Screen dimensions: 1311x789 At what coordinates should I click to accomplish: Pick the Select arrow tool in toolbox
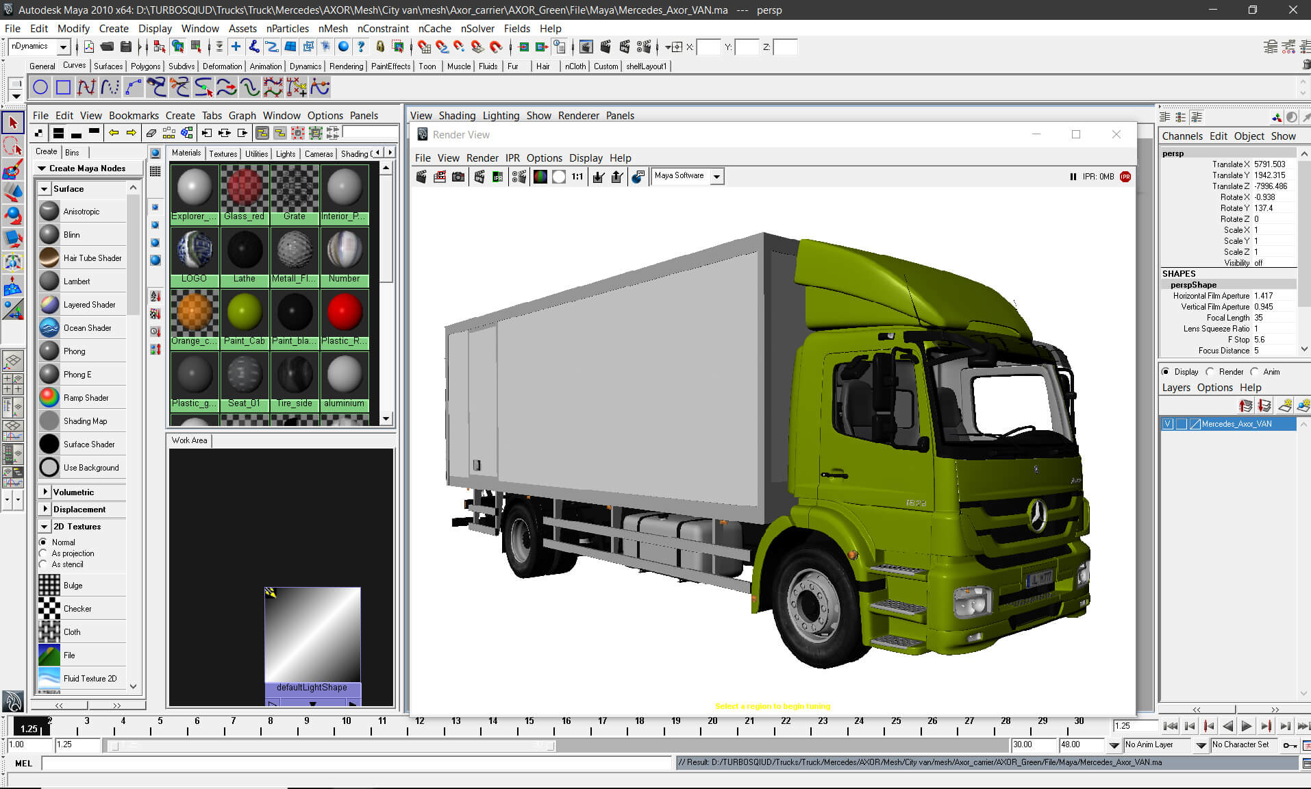[x=12, y=123]
